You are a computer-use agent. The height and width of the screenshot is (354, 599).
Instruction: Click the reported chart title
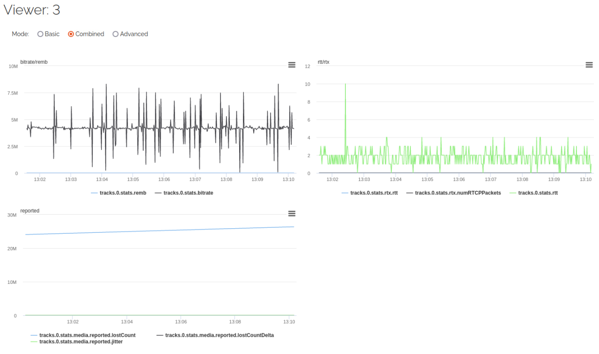pos(30,211)
